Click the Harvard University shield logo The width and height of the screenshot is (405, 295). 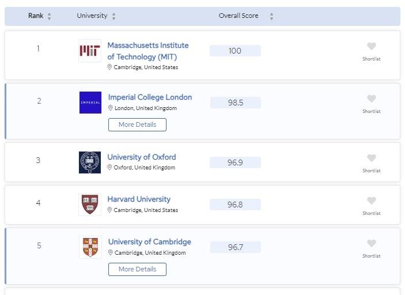90,205
